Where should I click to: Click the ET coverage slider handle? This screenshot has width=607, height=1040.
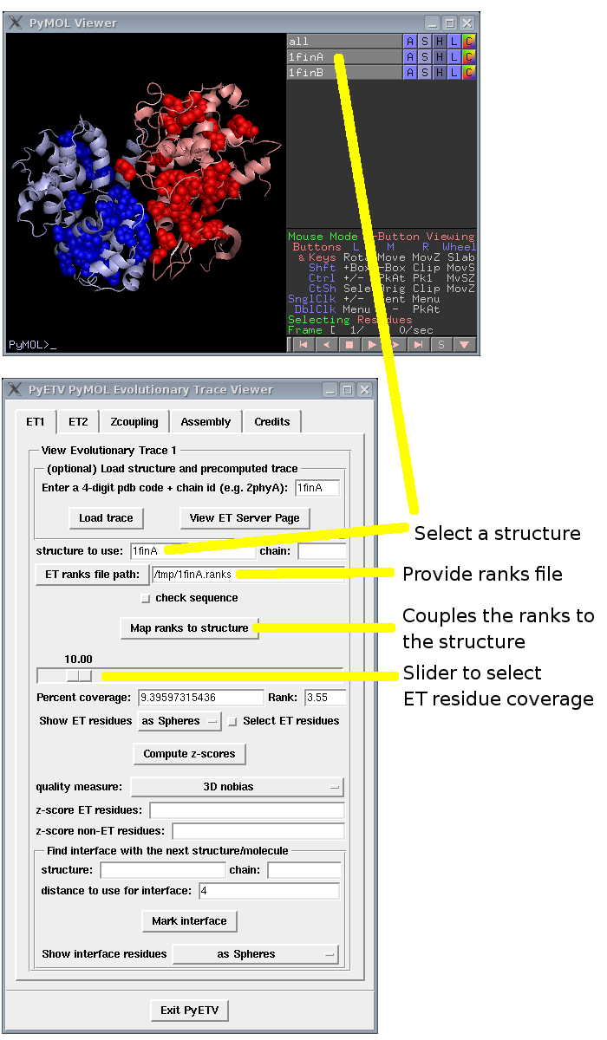click(79, 675)
